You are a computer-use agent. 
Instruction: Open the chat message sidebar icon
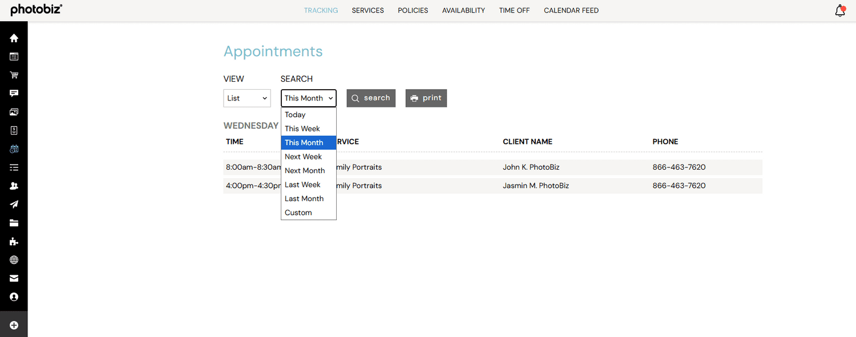14,93
